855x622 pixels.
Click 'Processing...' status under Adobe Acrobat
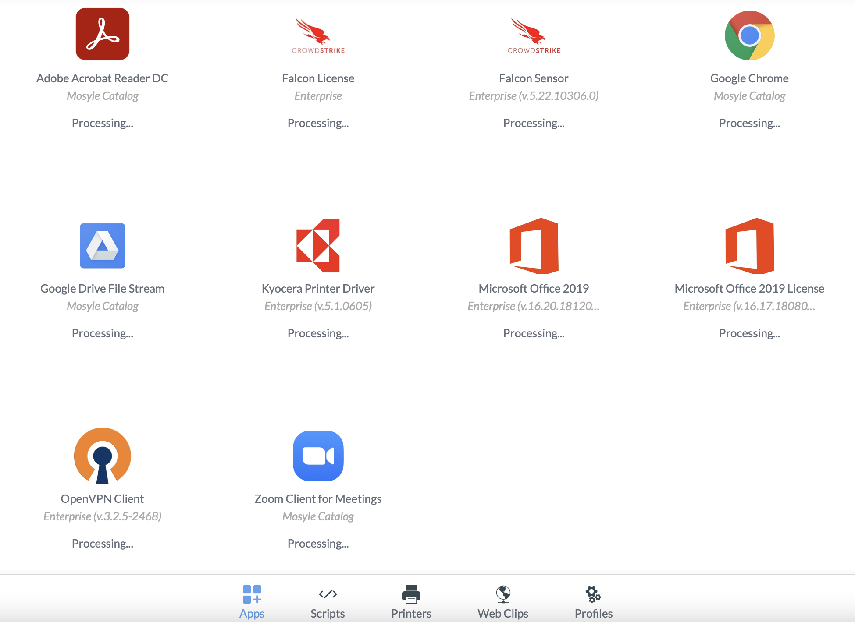click(103, 123)
